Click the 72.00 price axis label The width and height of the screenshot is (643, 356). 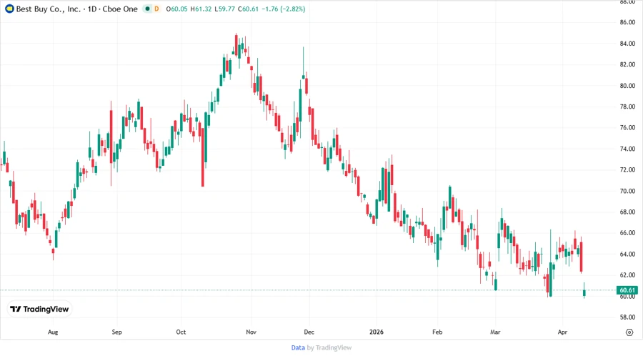pos(627,170)
